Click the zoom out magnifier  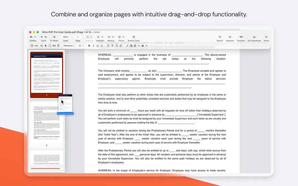click(x=41, y=37)
